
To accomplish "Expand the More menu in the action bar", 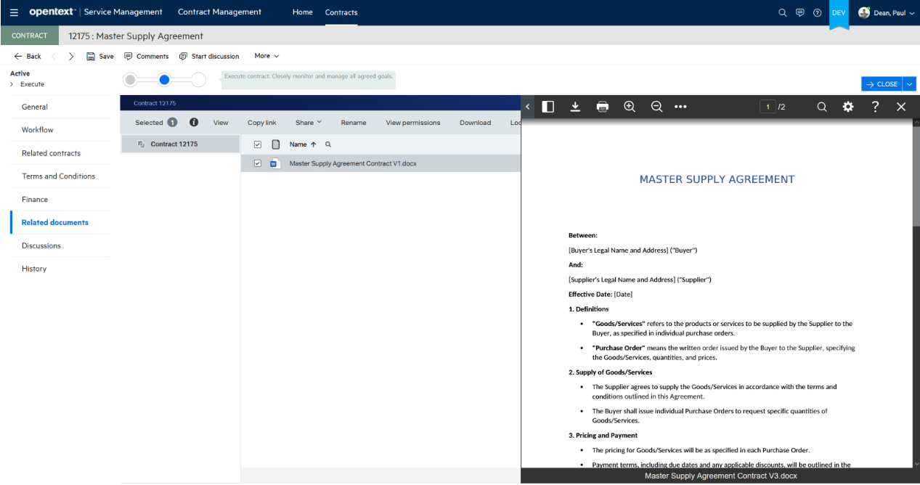I will [266, 56].
